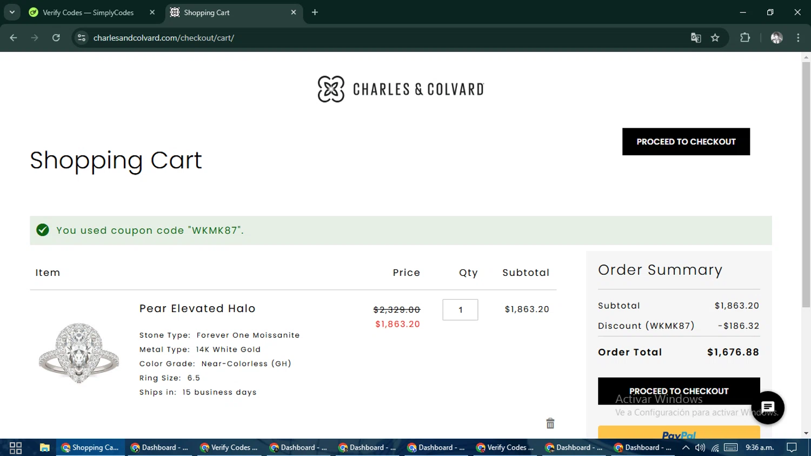The height and width of the screenshot is (456, 811).
Task: Open the Chrome three-dot menu
Action: [798, 38]
